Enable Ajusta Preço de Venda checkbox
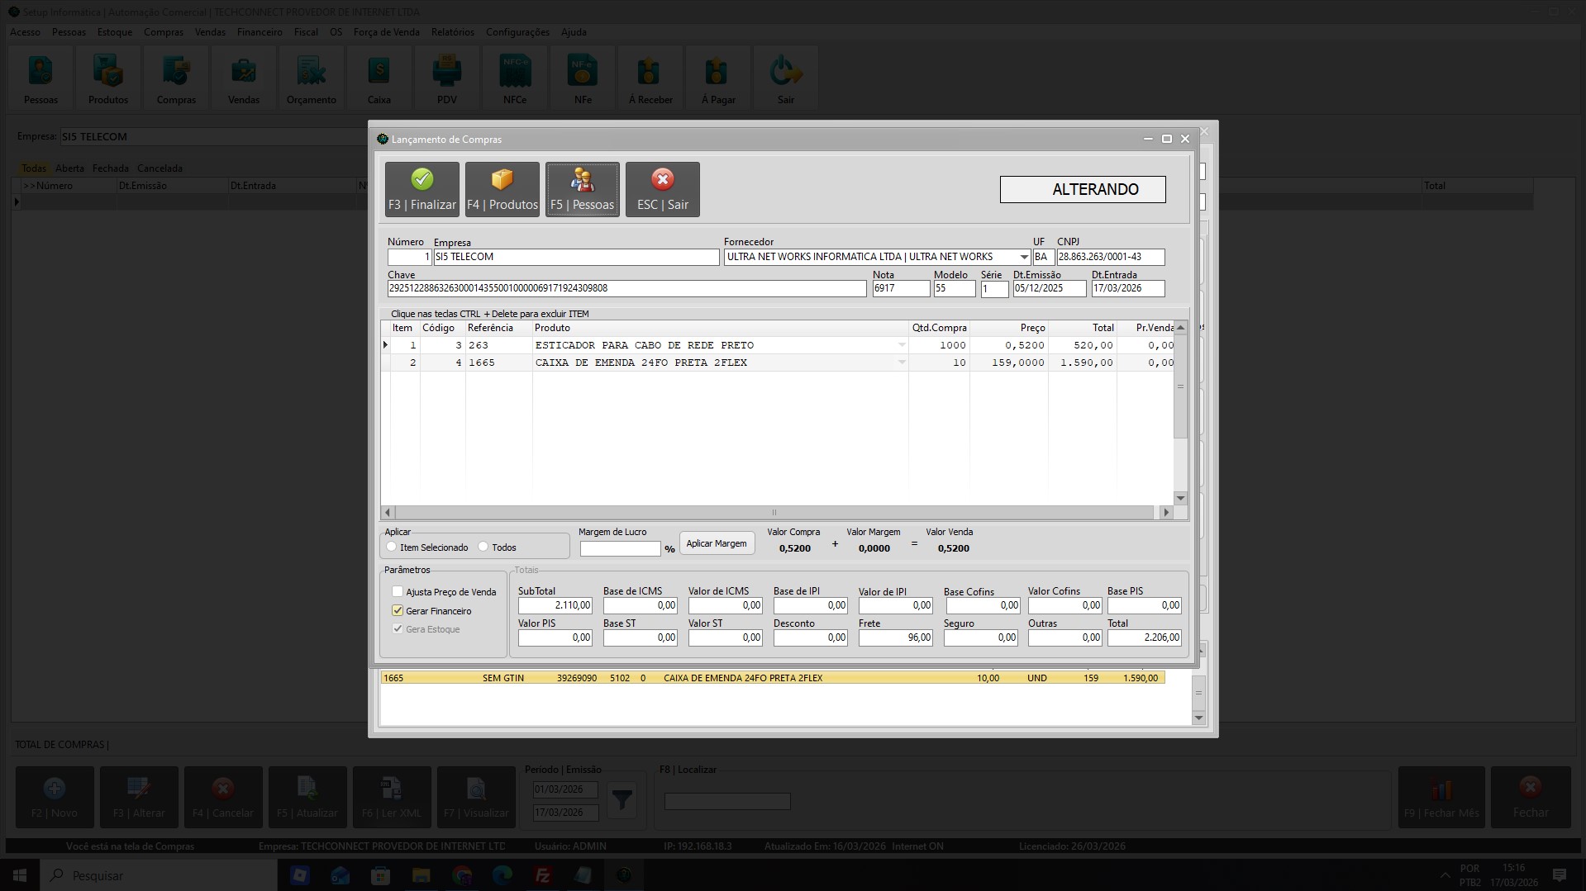This screenshot has width=1586, height=891. 398,591
